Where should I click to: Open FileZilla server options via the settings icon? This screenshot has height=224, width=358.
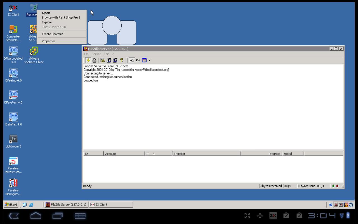102,60
